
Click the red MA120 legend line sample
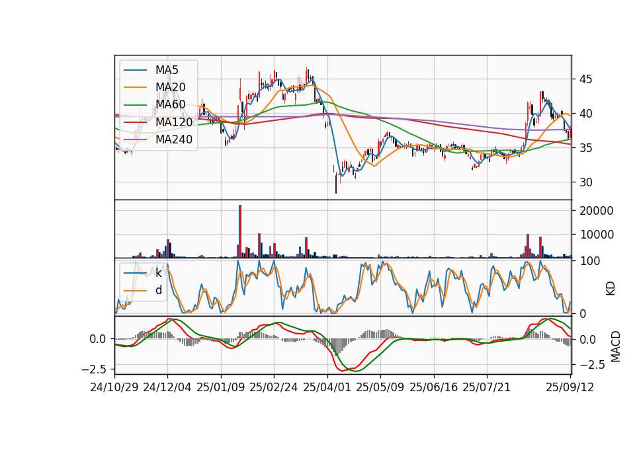(x=135, y=122)
